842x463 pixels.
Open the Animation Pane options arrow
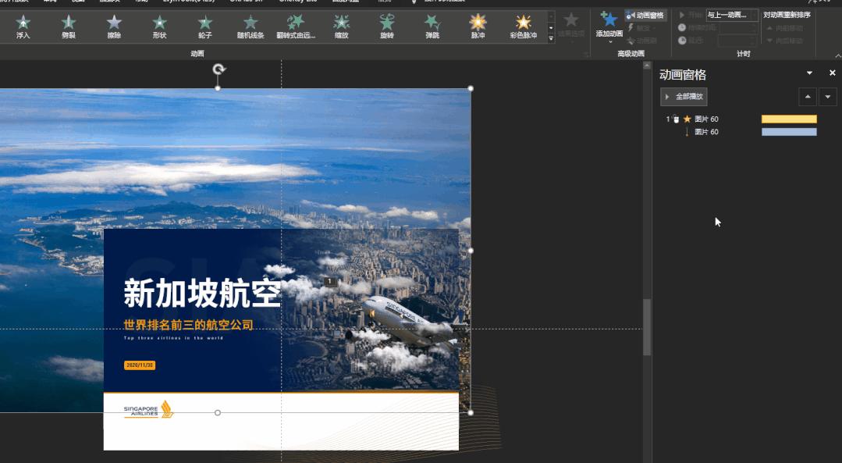click(809, 72)
